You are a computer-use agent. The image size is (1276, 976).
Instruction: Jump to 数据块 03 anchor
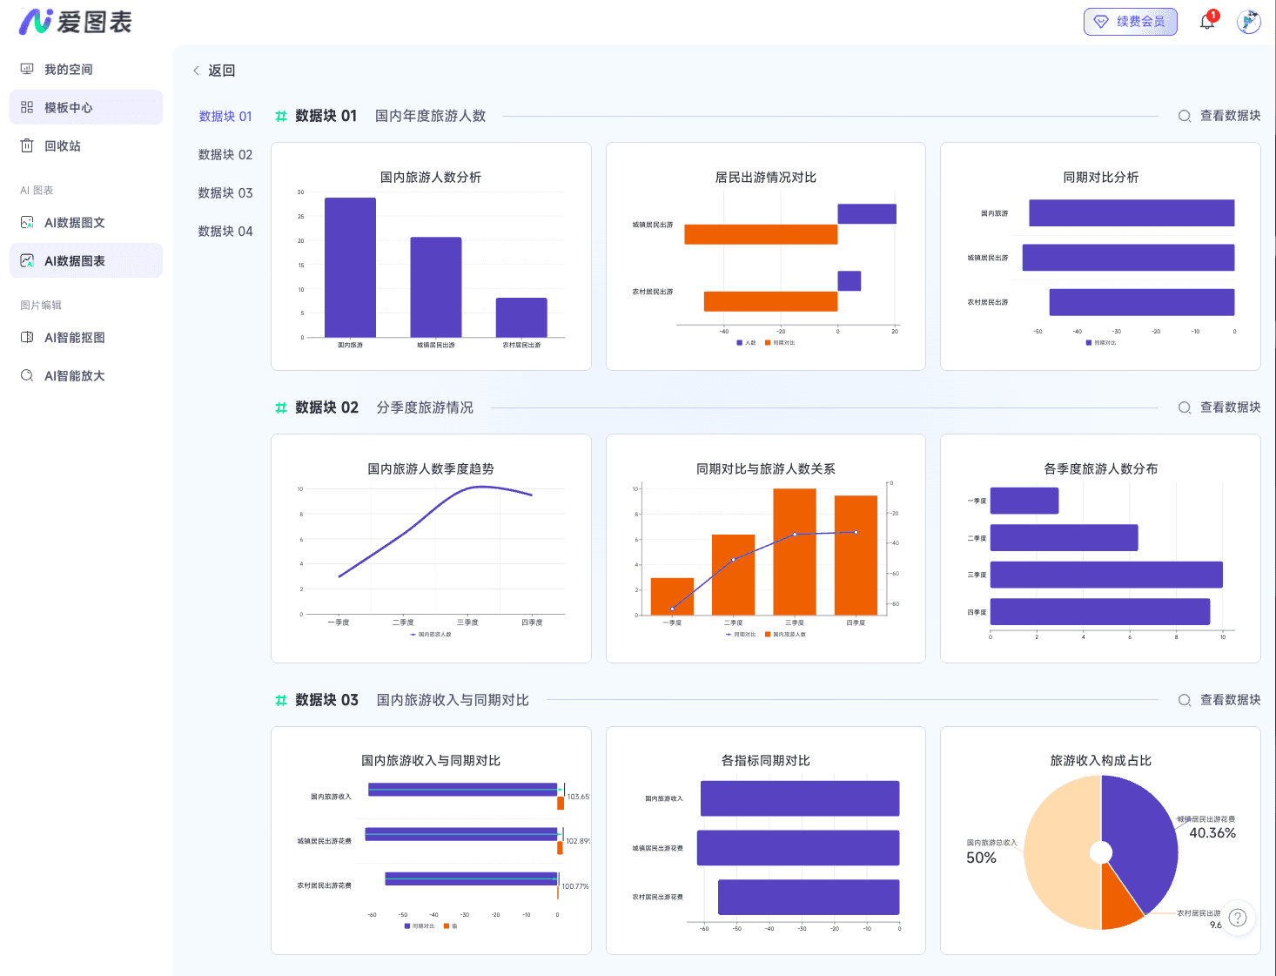pos(225,192)
